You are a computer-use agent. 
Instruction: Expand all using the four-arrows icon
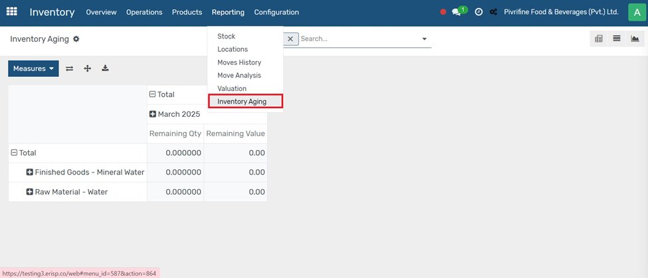(87, 68)
